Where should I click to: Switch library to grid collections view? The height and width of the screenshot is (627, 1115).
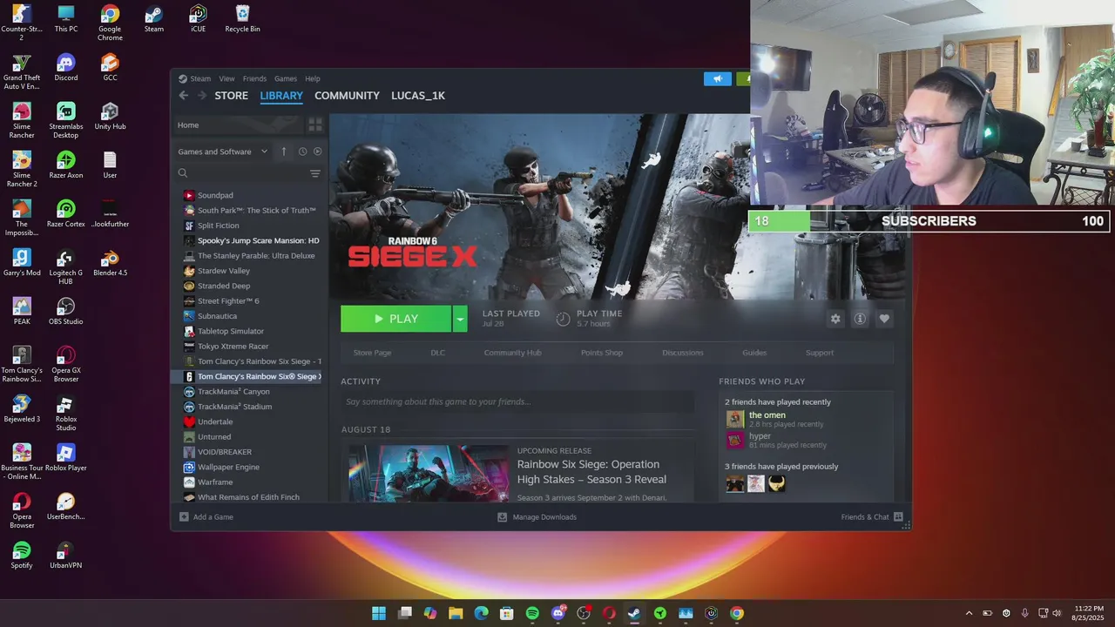(x=315, y=125)
